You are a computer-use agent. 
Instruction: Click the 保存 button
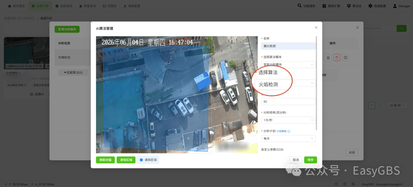pyautogui.click(x=311, y=160)
